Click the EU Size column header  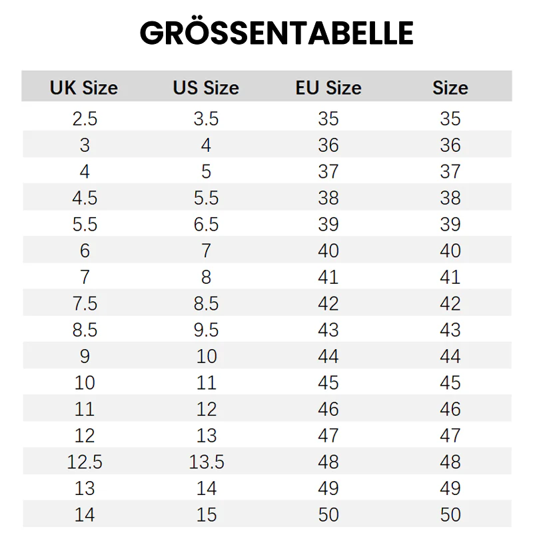328,88
